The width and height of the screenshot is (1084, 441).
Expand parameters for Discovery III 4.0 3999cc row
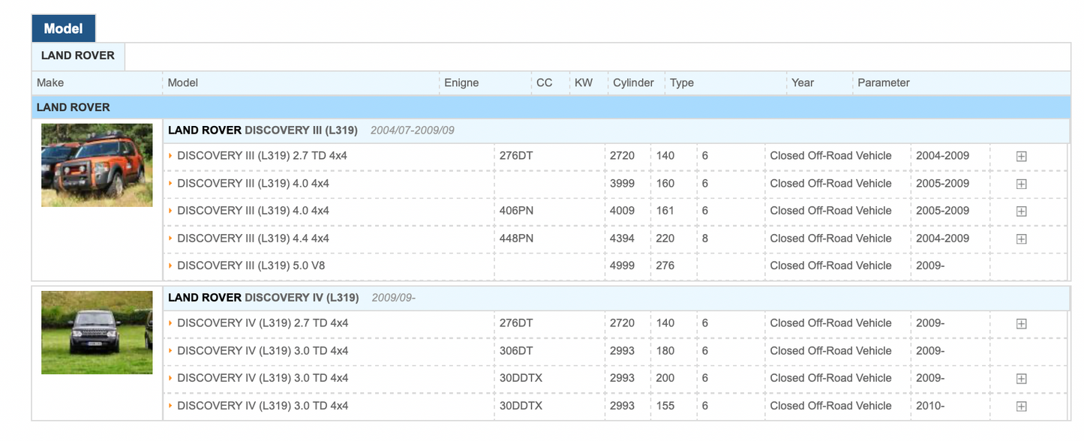(x=1021, y=184)
